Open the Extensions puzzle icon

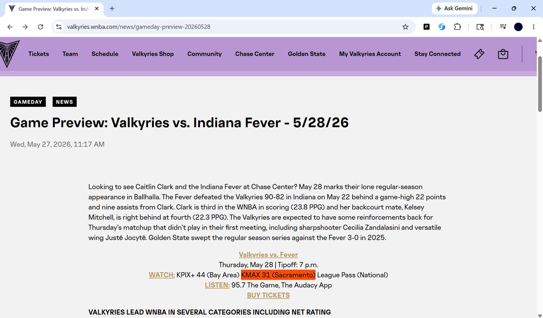[457, 27]
